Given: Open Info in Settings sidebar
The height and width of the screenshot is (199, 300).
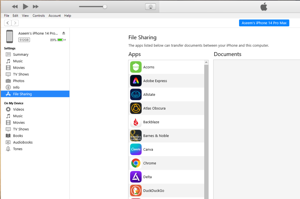Looking at the screenshot, I should tap(35, 87).
